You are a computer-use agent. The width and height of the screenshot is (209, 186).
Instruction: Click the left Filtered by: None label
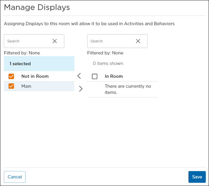coord(22,53)
